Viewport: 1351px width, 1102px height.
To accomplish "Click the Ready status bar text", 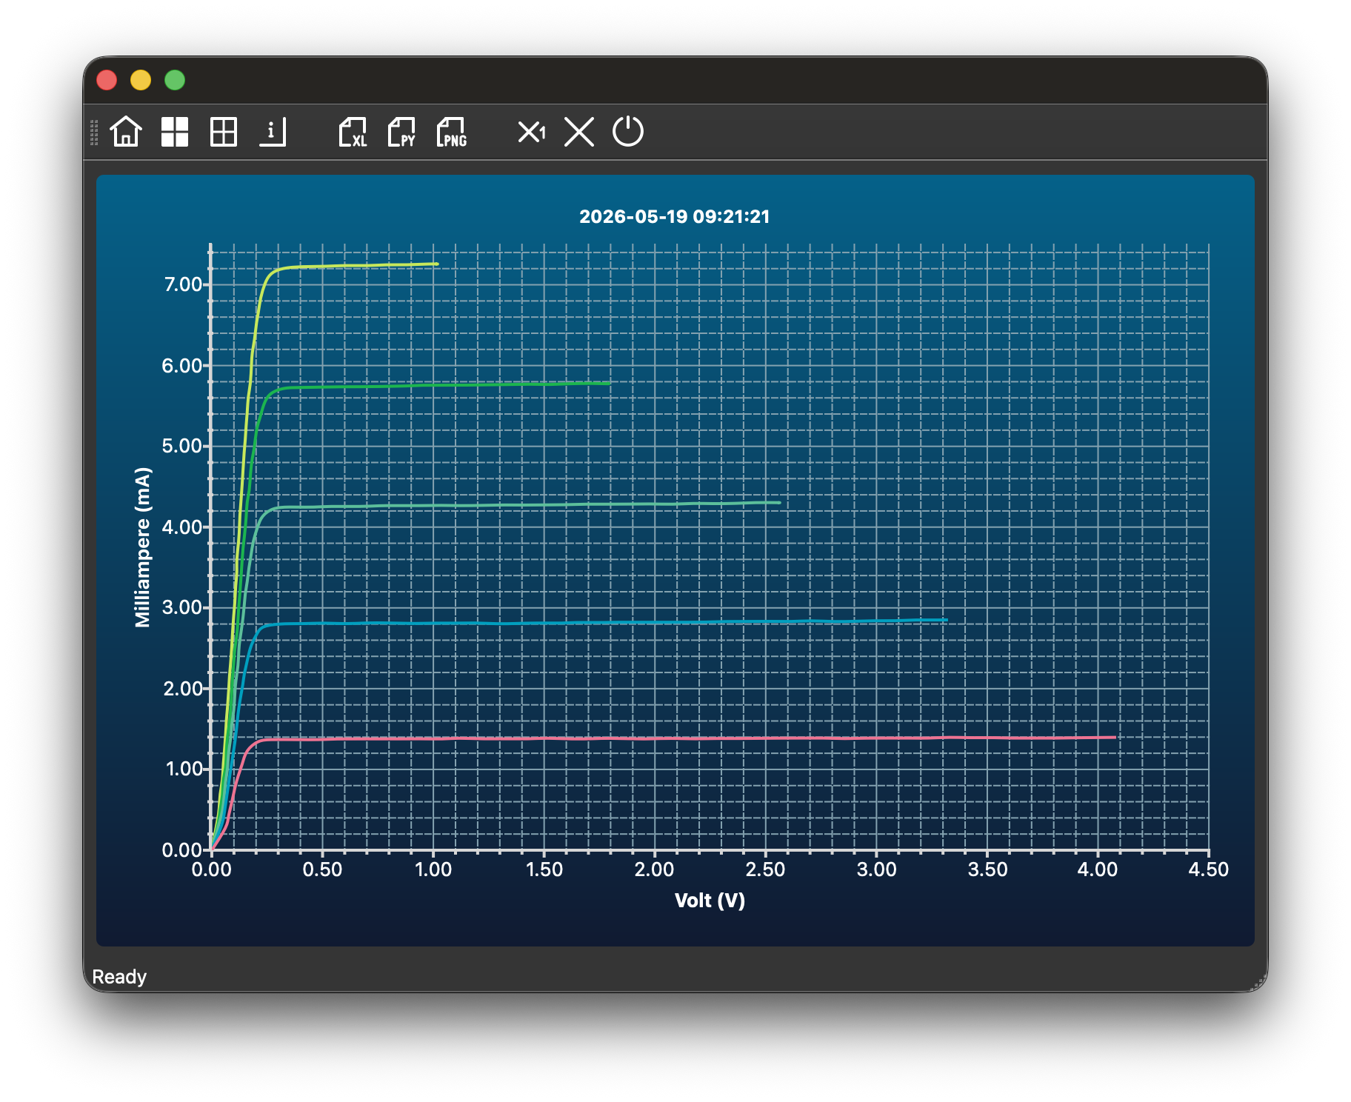I will click(119, 977).
